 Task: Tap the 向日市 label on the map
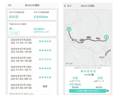pyautogui.click(x=102, y=57)
